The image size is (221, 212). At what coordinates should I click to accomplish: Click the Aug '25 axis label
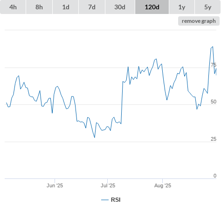pyautogui.click(x=163, y=185)
